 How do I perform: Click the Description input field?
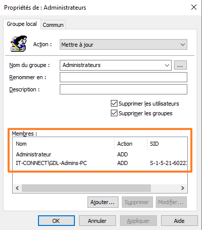pos(124,89)
